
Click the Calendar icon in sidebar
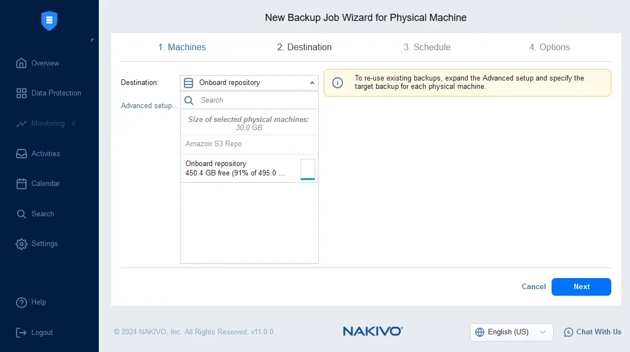[x=22, y=183]
